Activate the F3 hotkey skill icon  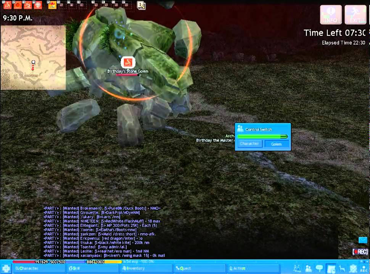(x=27, y=5)
